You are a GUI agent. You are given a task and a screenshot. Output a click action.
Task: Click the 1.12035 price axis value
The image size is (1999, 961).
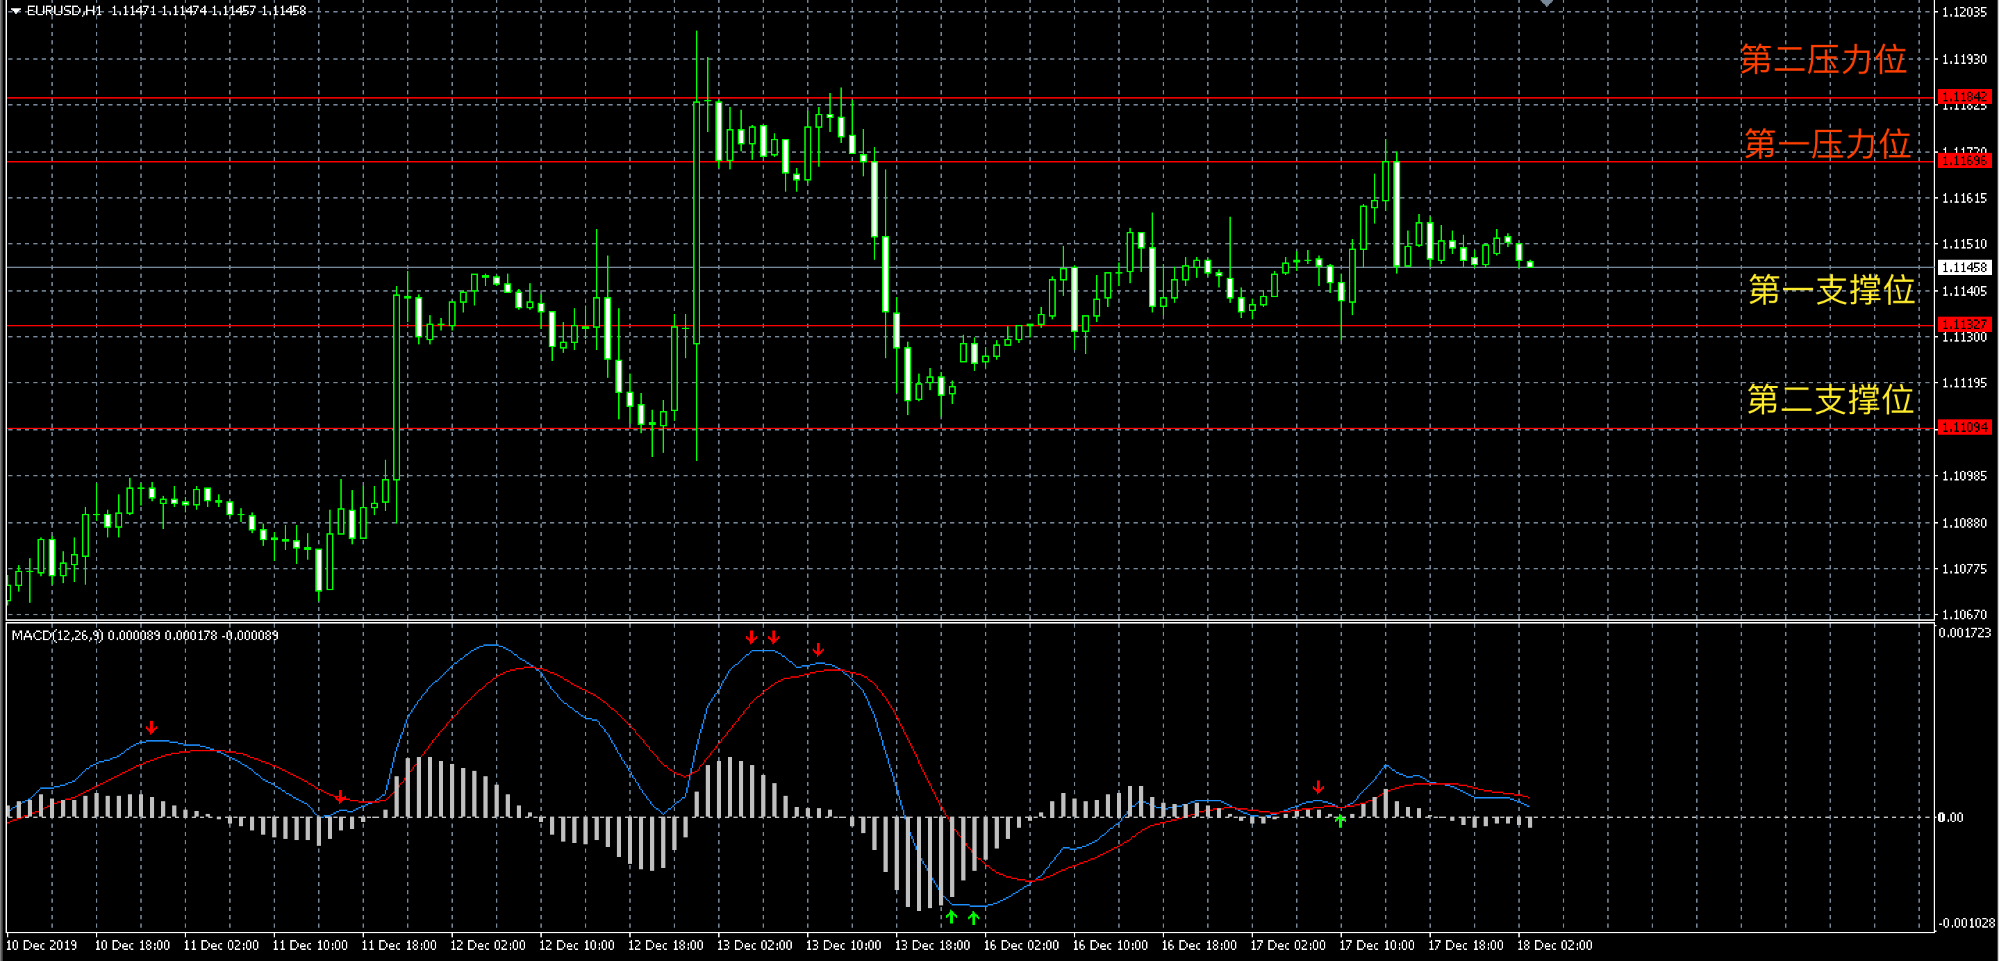click(x=1965, y=12)
